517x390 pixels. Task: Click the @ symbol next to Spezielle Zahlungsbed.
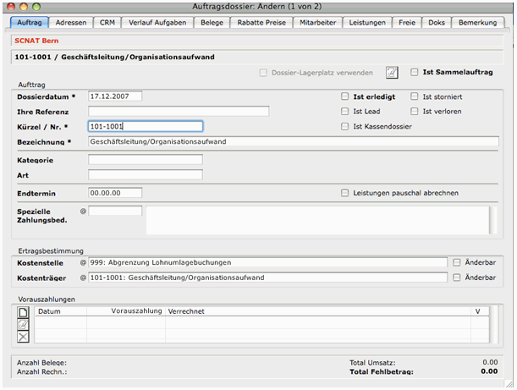[83, 211]
